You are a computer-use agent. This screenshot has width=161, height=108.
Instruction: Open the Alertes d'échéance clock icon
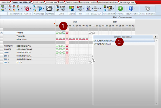point(148,8)
